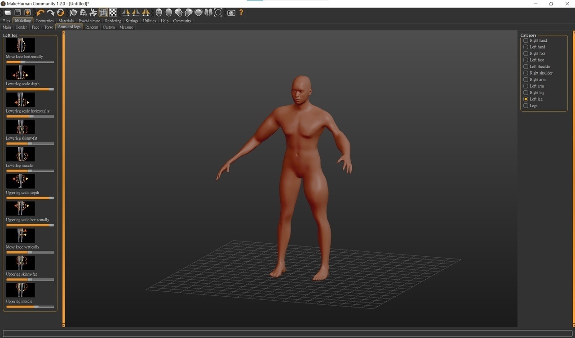
Task: Switch to the Torso sub-tab
Action: 49,27
